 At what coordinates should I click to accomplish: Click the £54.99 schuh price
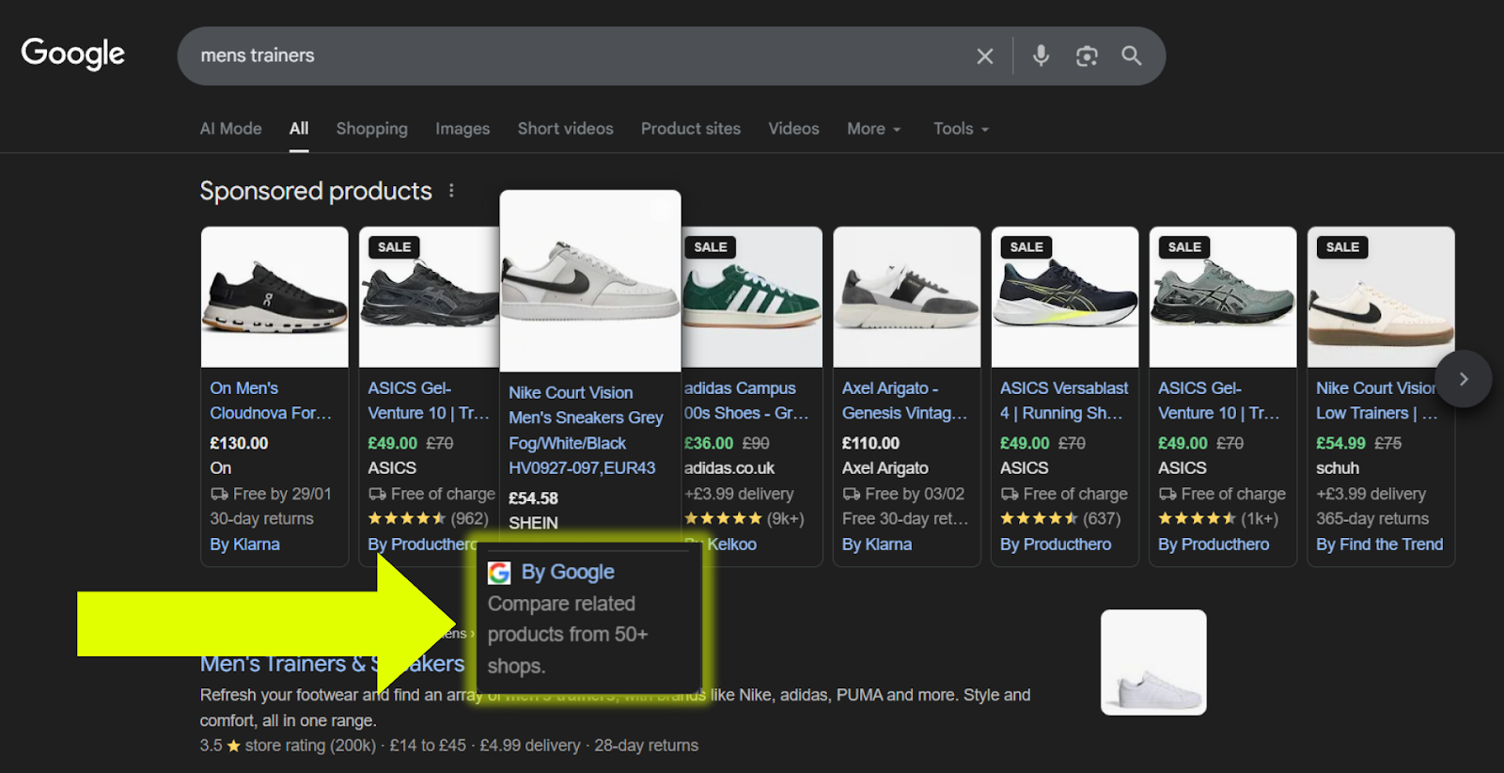1340,443
